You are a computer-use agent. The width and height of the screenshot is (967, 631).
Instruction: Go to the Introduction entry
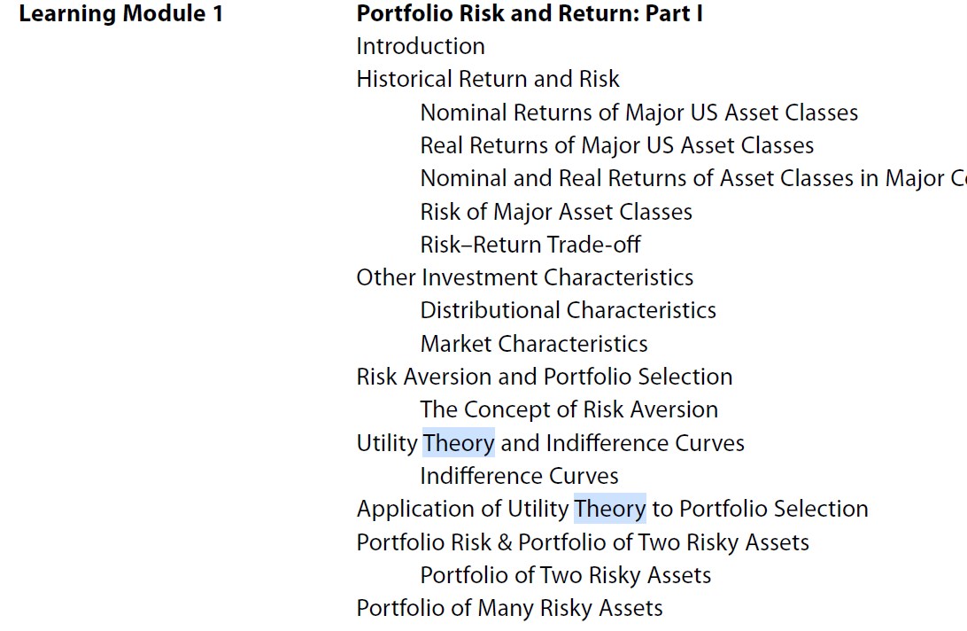[421, 47]
